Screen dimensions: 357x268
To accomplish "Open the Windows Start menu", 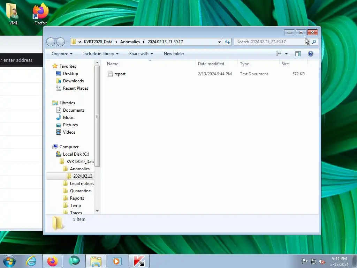I will coord(9,261).
